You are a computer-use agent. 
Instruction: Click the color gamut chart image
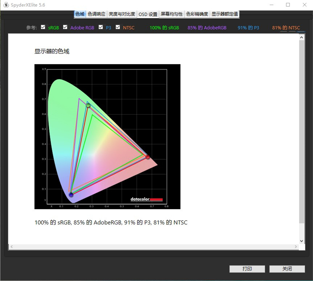pyautogui.click(x=107, y=137)
